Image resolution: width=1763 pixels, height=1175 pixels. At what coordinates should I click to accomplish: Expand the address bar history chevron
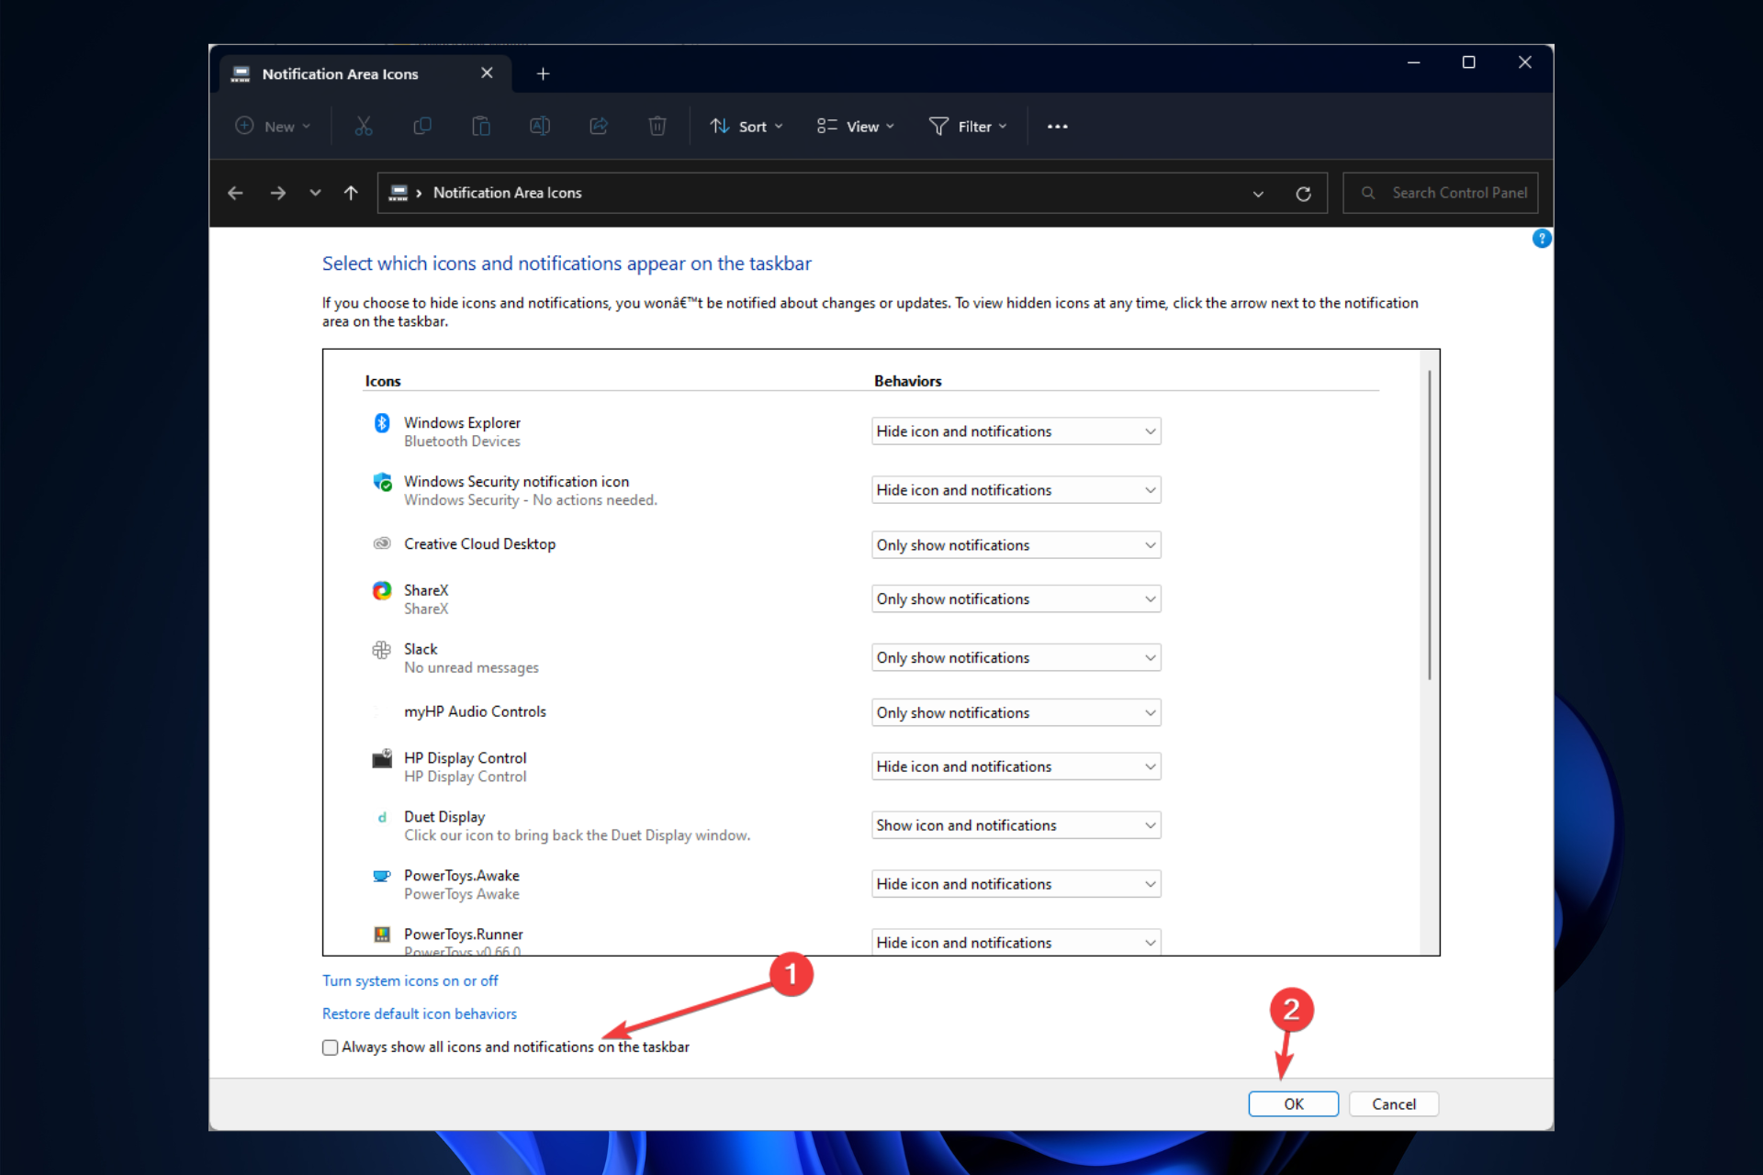1258,194
